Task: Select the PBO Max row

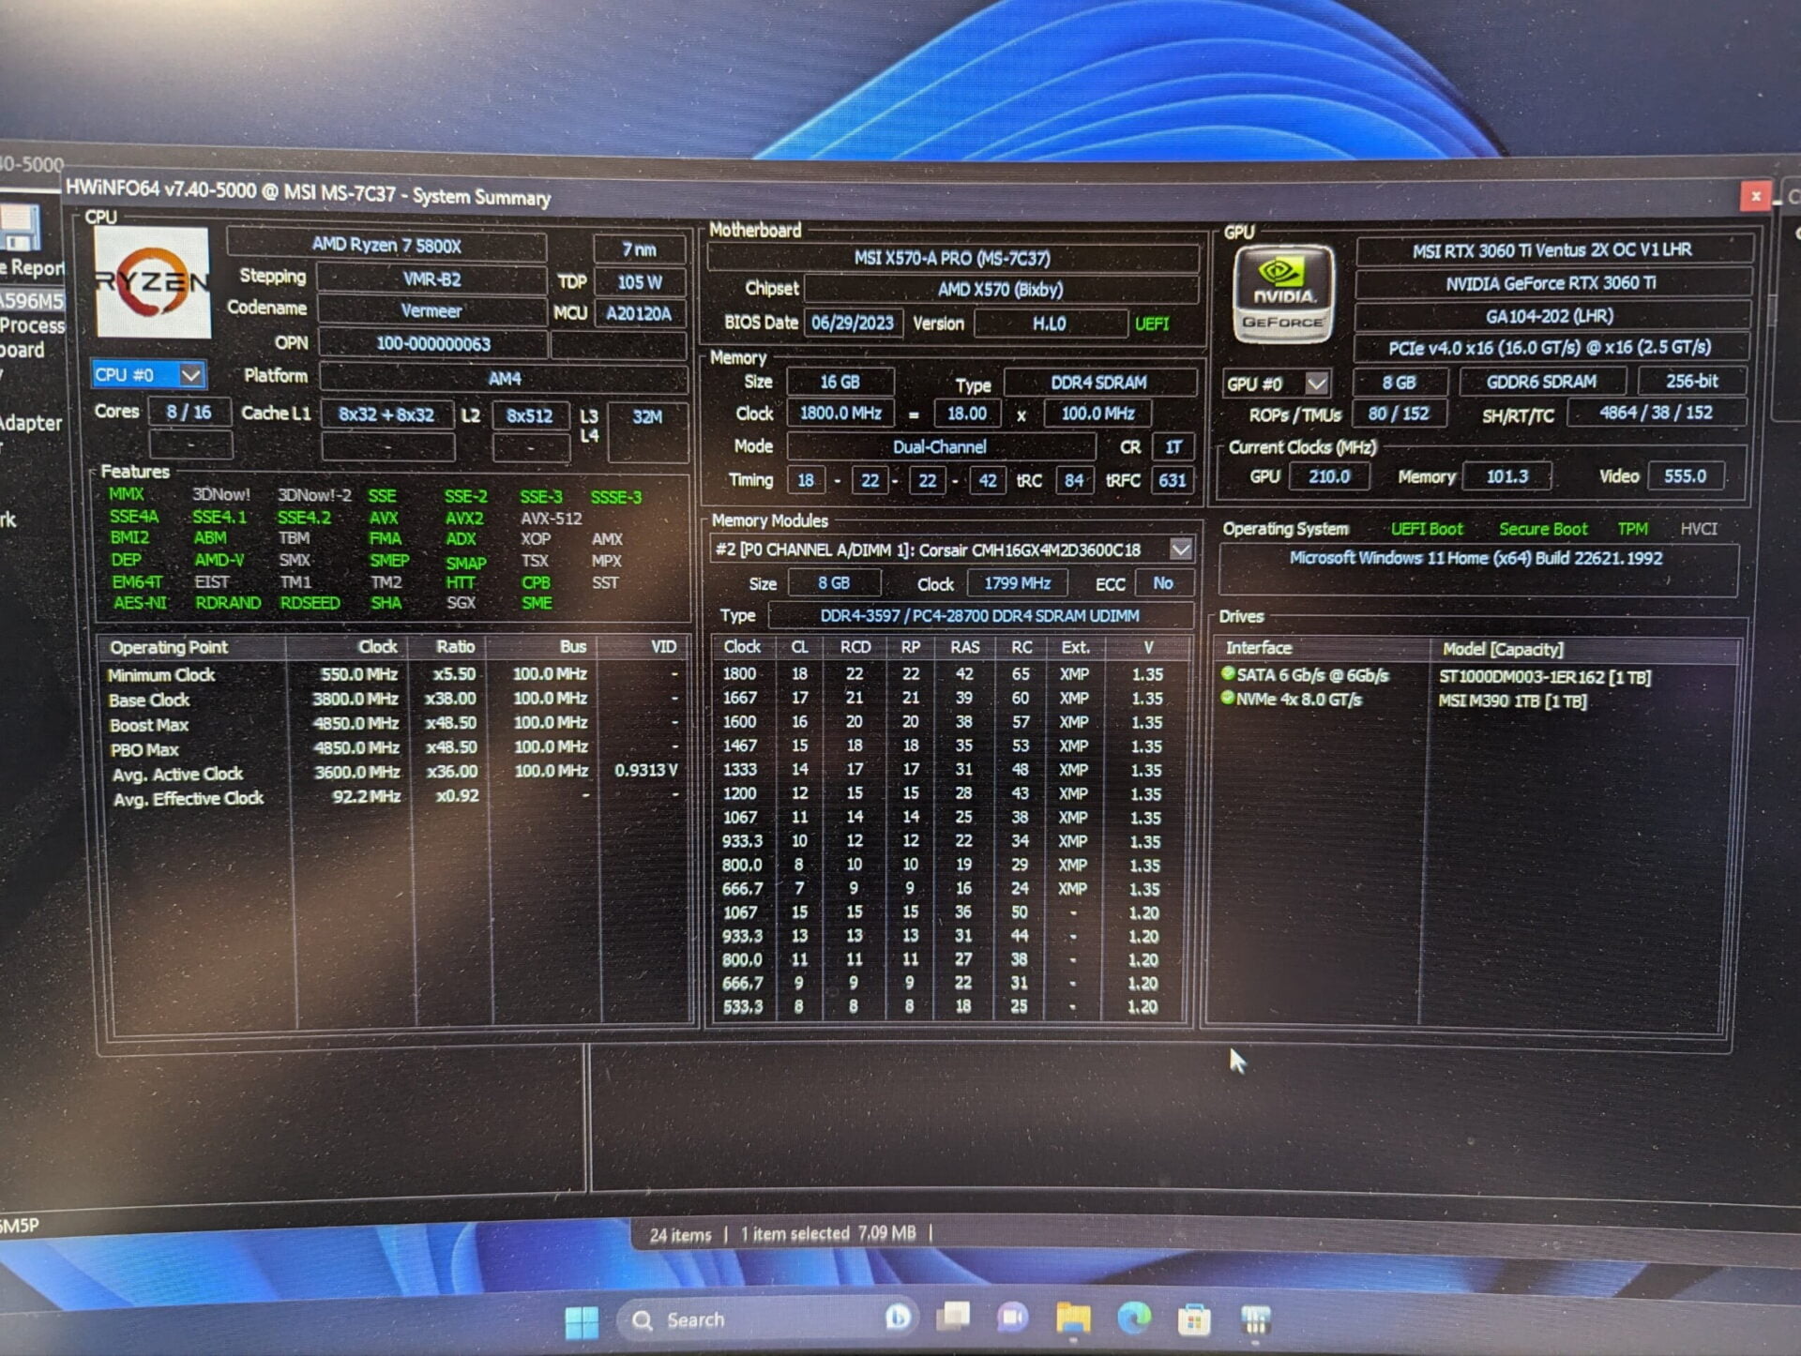Action: point(392,748)
